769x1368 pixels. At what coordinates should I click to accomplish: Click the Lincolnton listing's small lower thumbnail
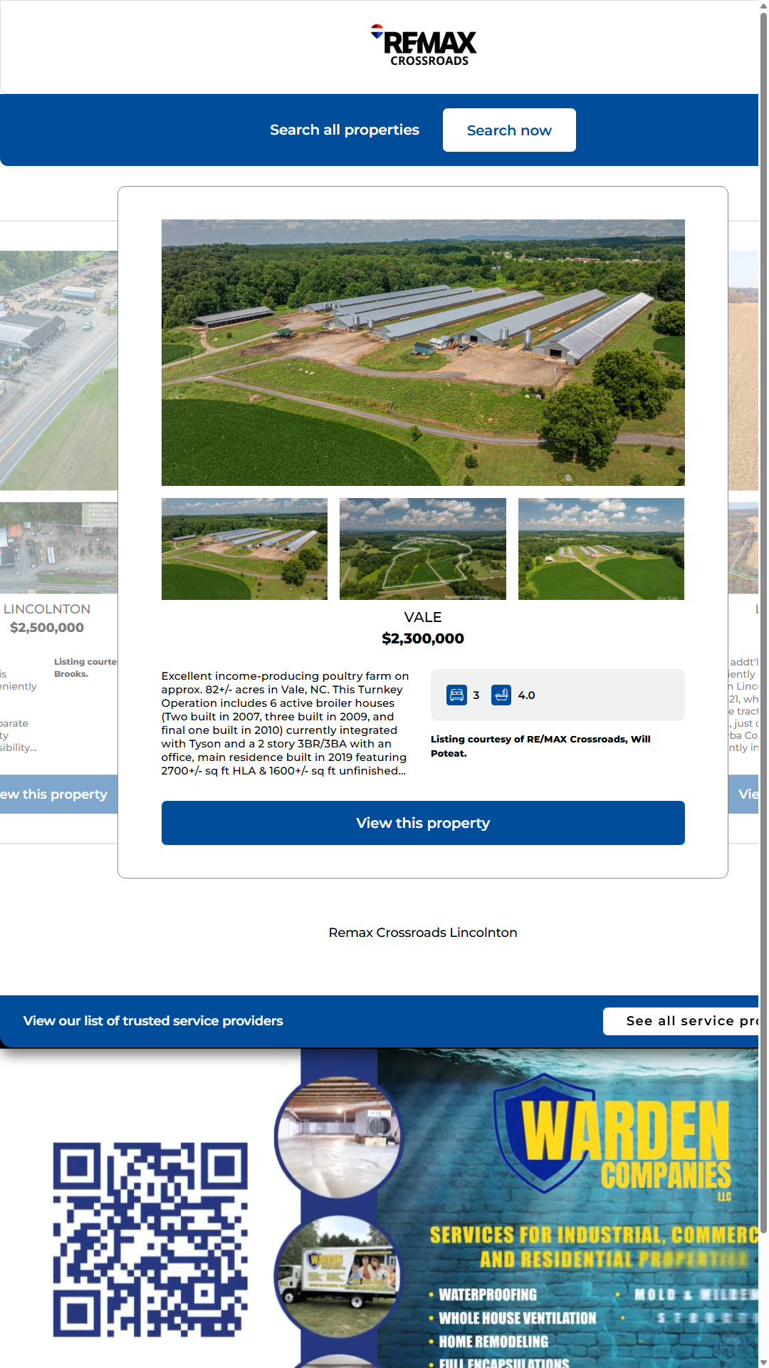pos(58,547)
